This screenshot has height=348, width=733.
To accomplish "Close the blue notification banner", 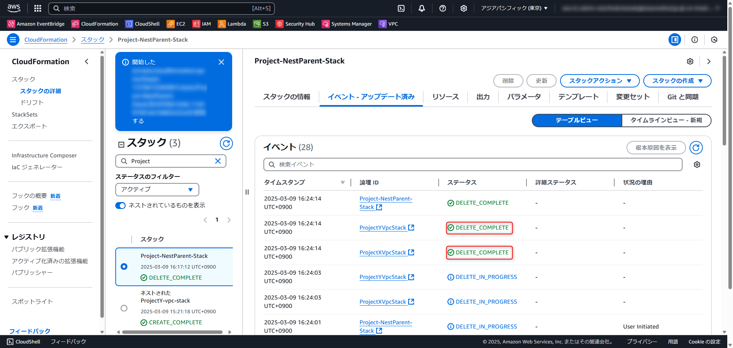I will click(x=221, y=62).
